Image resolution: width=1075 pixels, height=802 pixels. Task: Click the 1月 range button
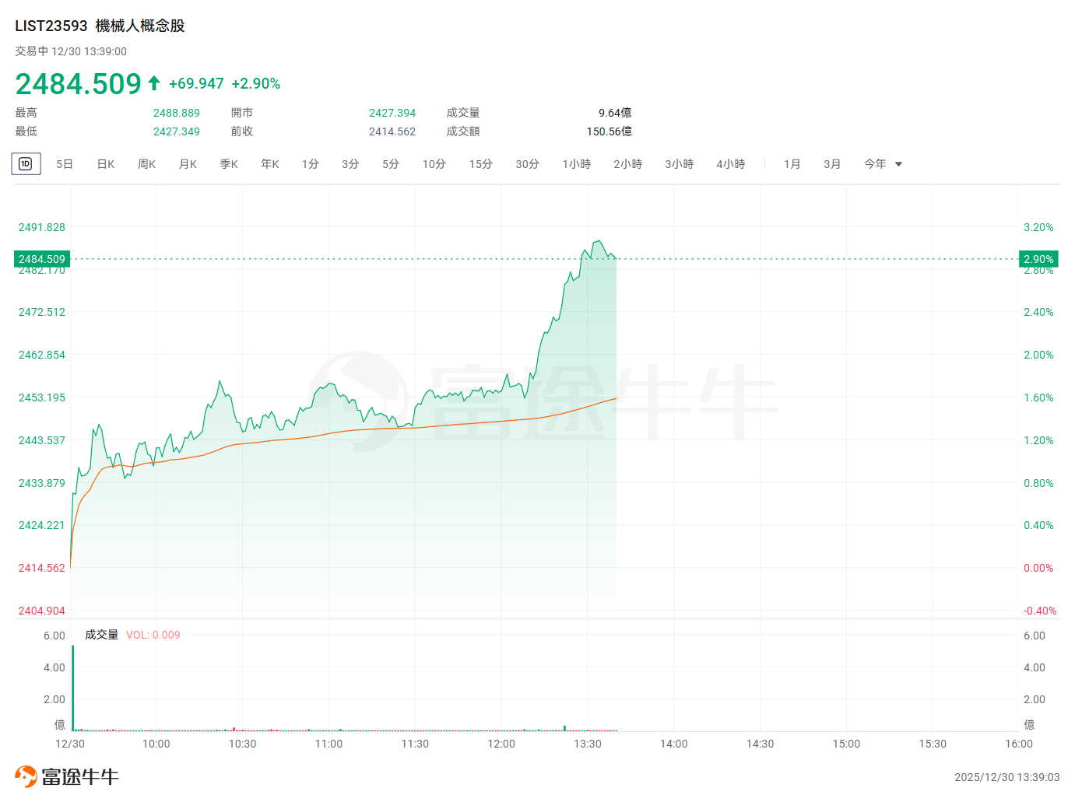click(x=792, y=164)
